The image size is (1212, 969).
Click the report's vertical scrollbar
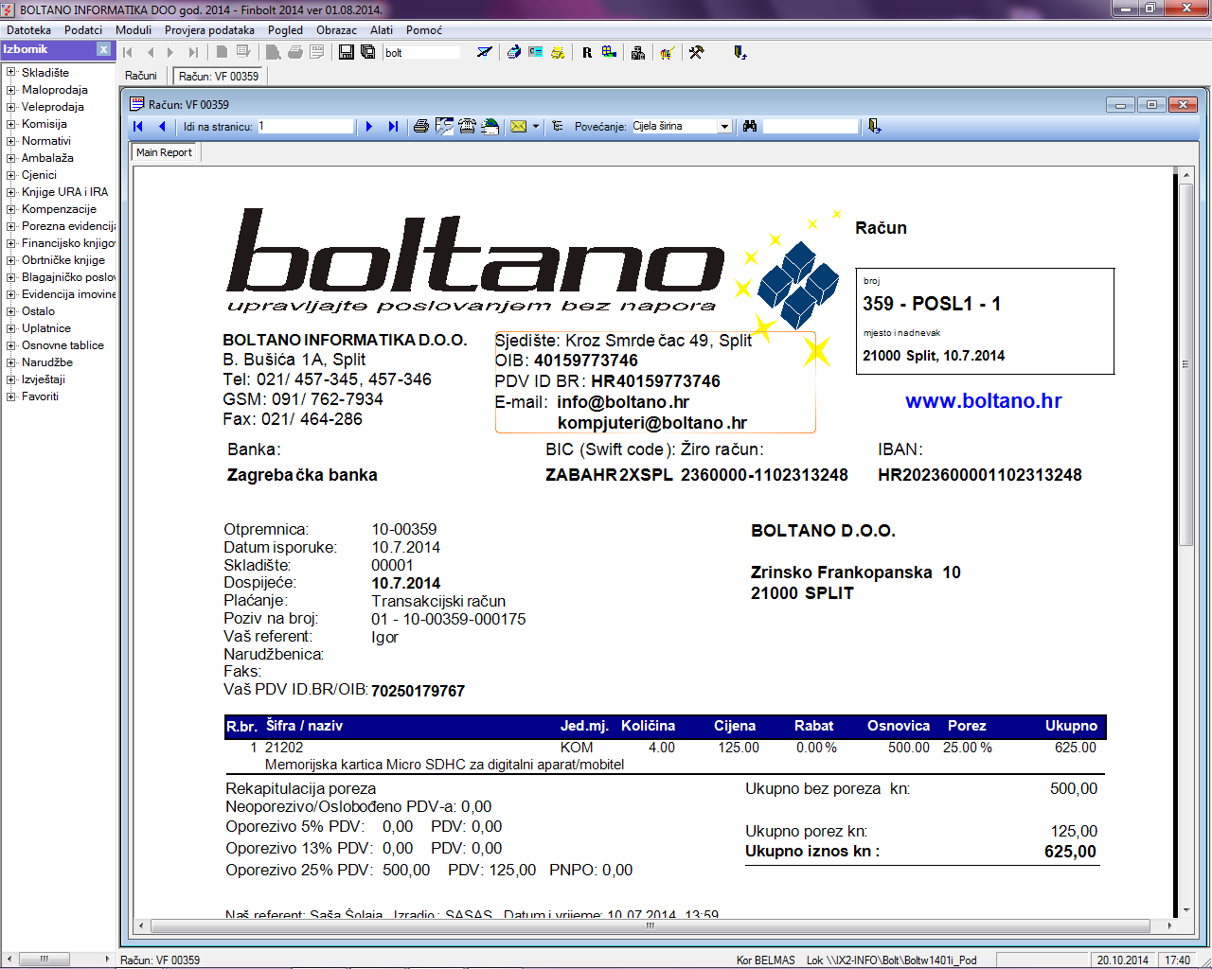(1185, 379)
